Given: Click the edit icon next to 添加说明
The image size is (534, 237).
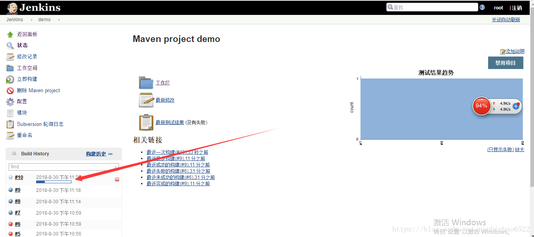Looking at the screenshot, I should [503, 52].
